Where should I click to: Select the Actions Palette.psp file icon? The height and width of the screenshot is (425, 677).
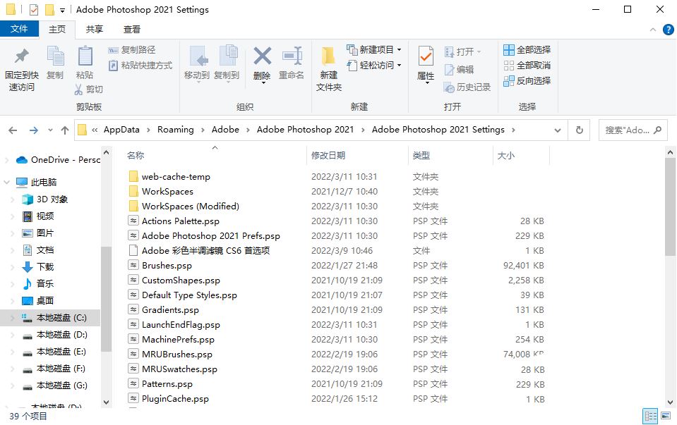coord(133,221)
